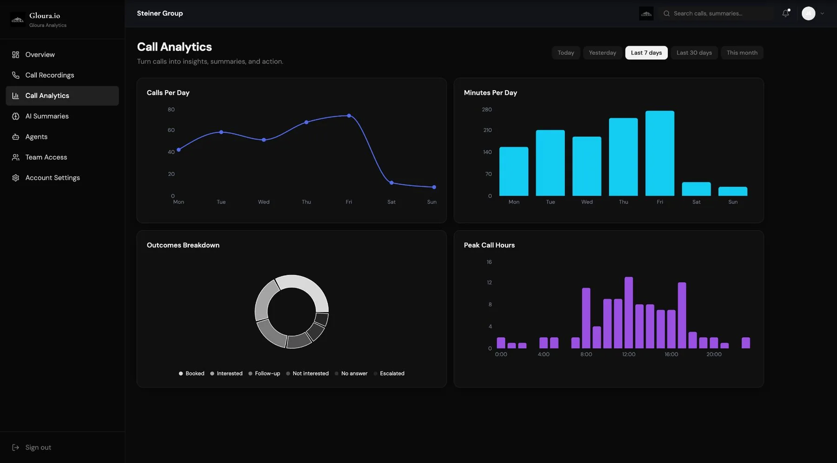
Task: Click the Minutes Per Day card title
Action: [x=491, y=93]
